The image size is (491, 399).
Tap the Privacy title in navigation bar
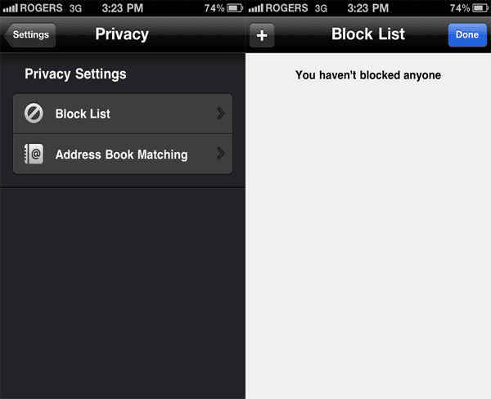[x=122, y=34]
